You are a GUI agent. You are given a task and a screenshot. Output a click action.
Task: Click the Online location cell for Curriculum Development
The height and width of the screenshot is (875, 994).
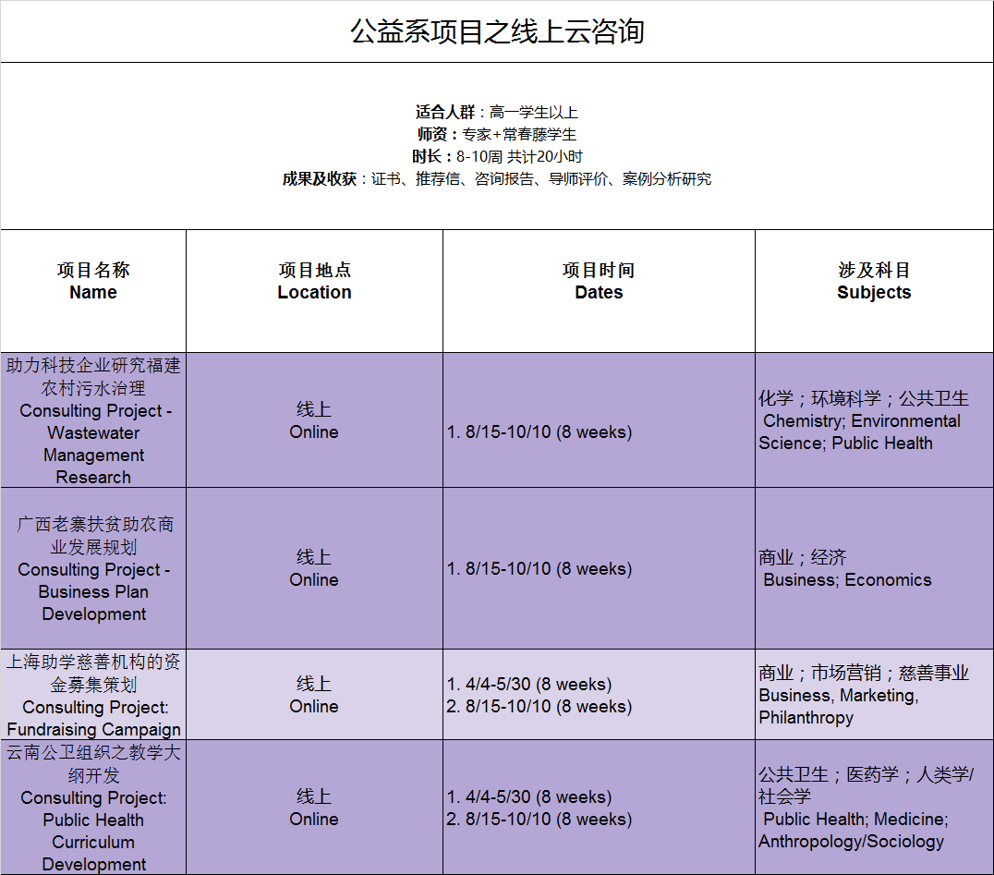tap(314, 808)
